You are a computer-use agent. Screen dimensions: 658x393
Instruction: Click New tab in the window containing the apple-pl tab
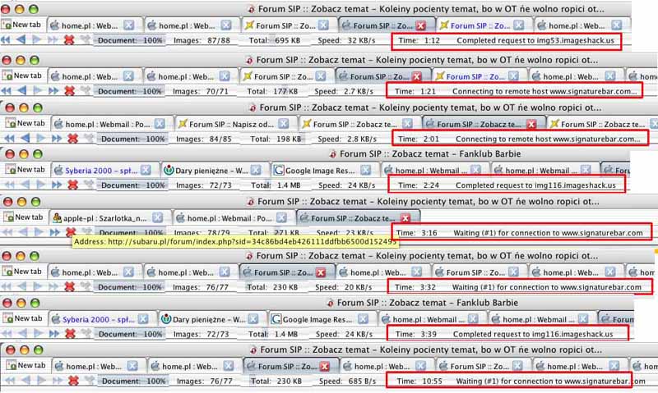click(x=25, y=217)
